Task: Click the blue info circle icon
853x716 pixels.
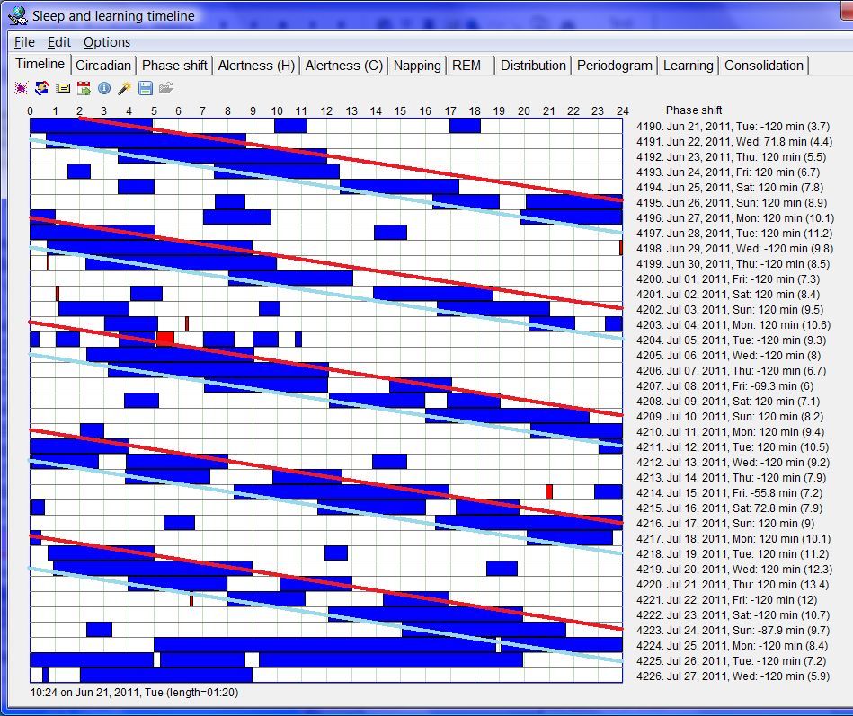Action: click(104, 88)
